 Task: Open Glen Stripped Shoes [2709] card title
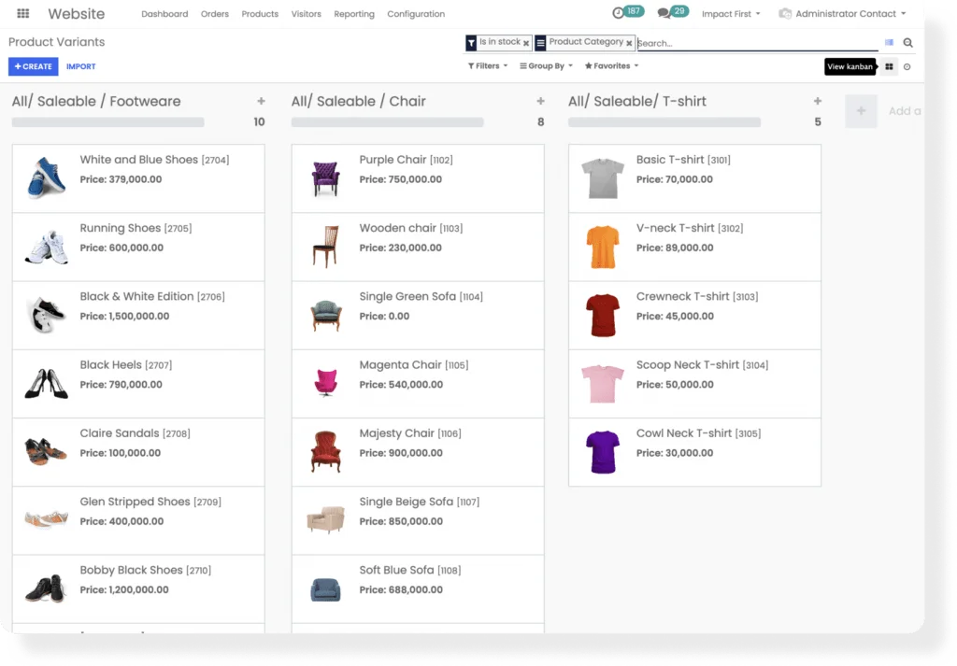[x=150, y=502]
